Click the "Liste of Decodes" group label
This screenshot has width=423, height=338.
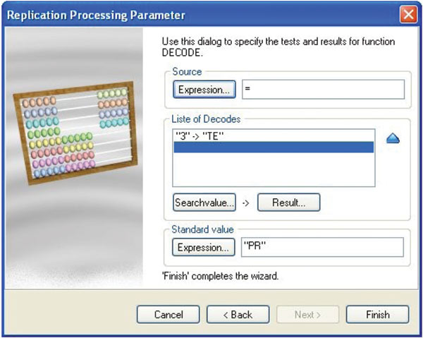tap(206, 119)
